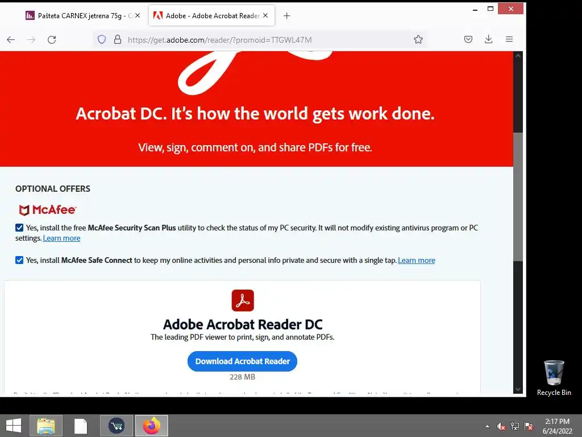Open Learn more for Security Scan Plus
The height and width of the screenshot is (437, 582).
tap(61, 238)
